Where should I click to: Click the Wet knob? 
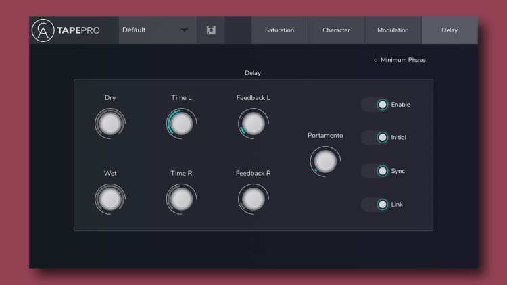110,199
